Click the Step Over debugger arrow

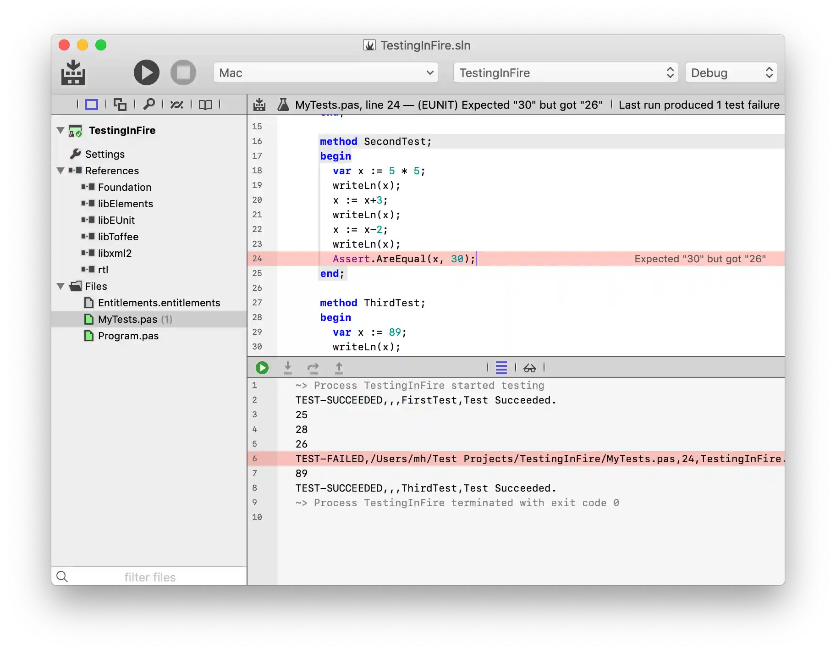[313, 368]
